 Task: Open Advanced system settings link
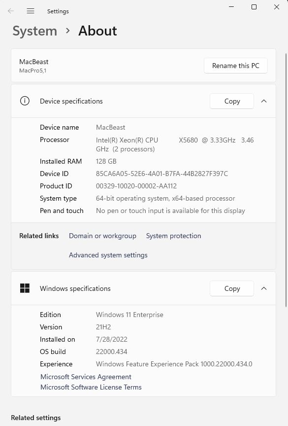(x=108, y=255)
